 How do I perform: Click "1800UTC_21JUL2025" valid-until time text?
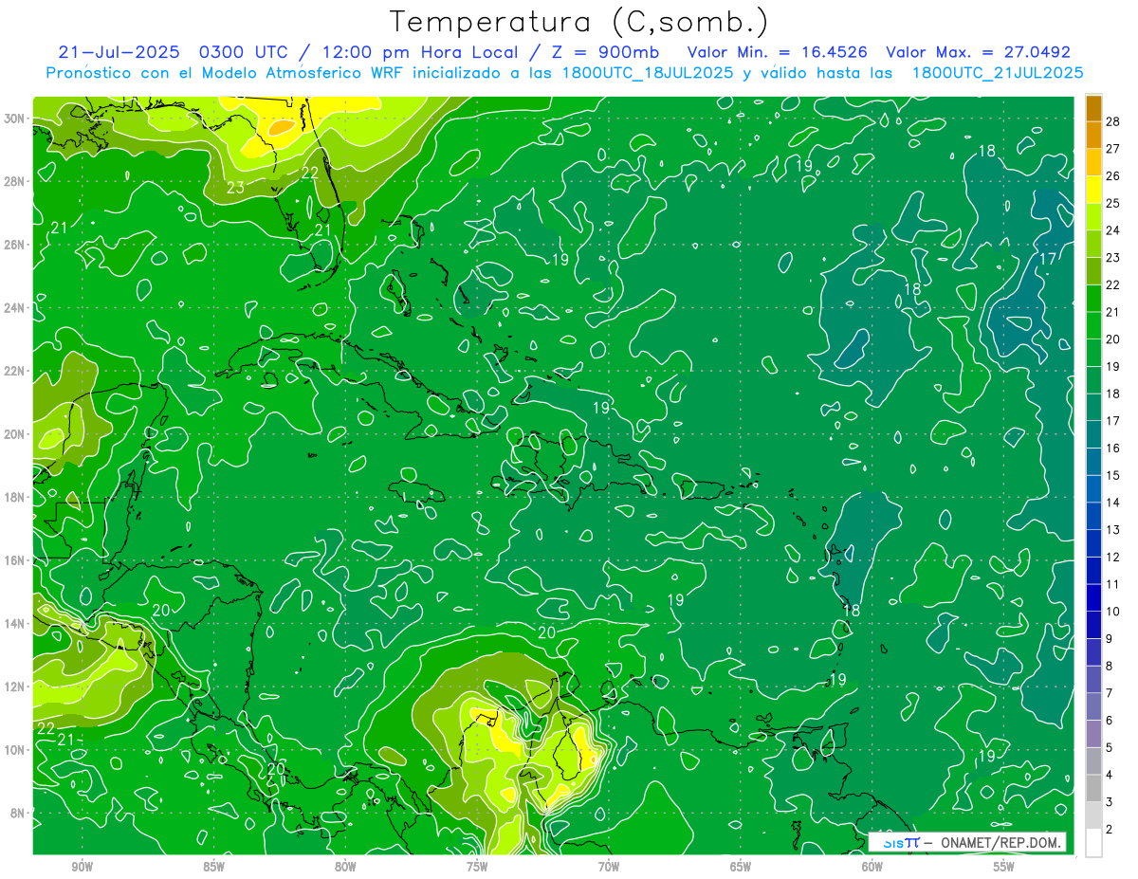coord(997,72)
